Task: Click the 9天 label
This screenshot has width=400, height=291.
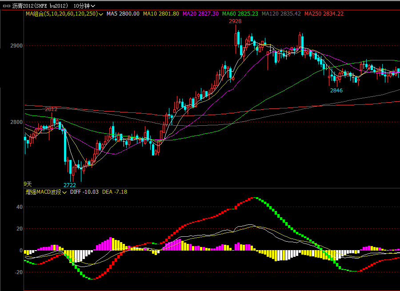Action: 28,184
